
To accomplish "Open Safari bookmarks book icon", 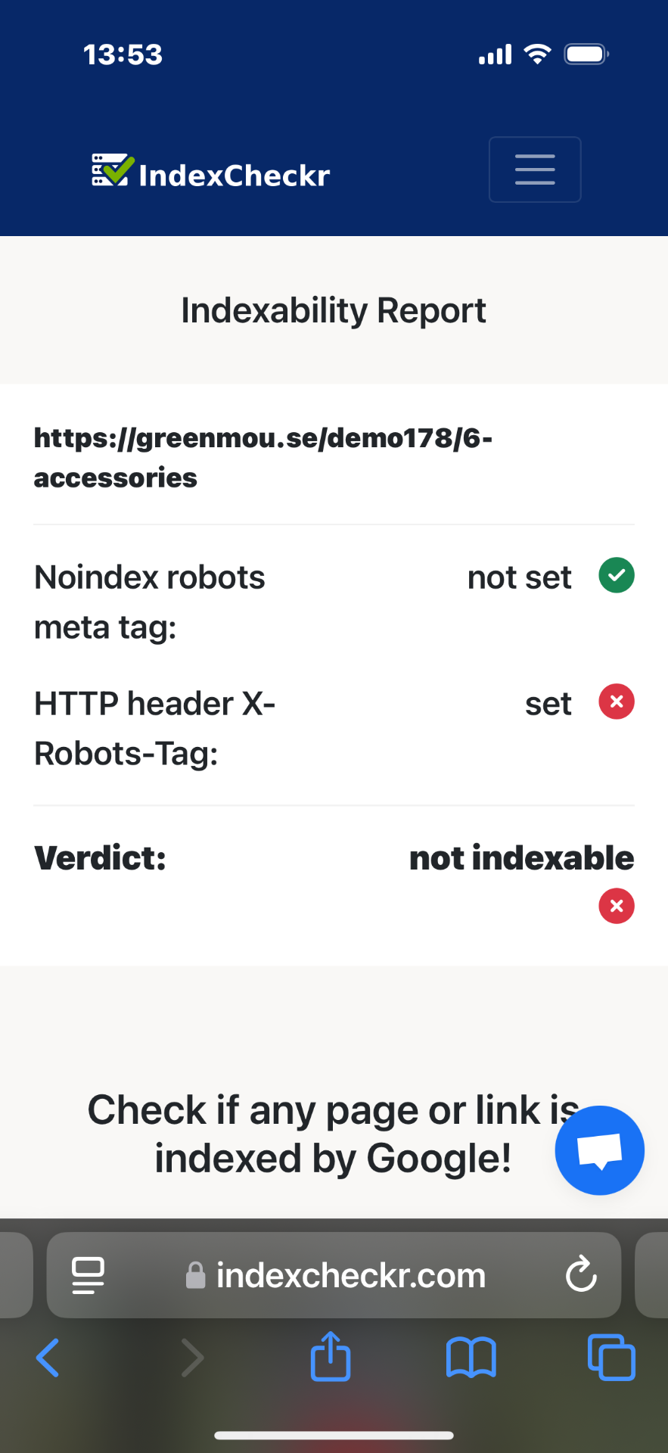I will pos(471,1358).
